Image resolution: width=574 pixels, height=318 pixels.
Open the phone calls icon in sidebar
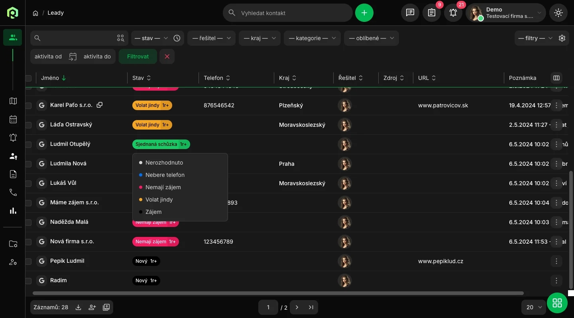[x=13, y=192]
